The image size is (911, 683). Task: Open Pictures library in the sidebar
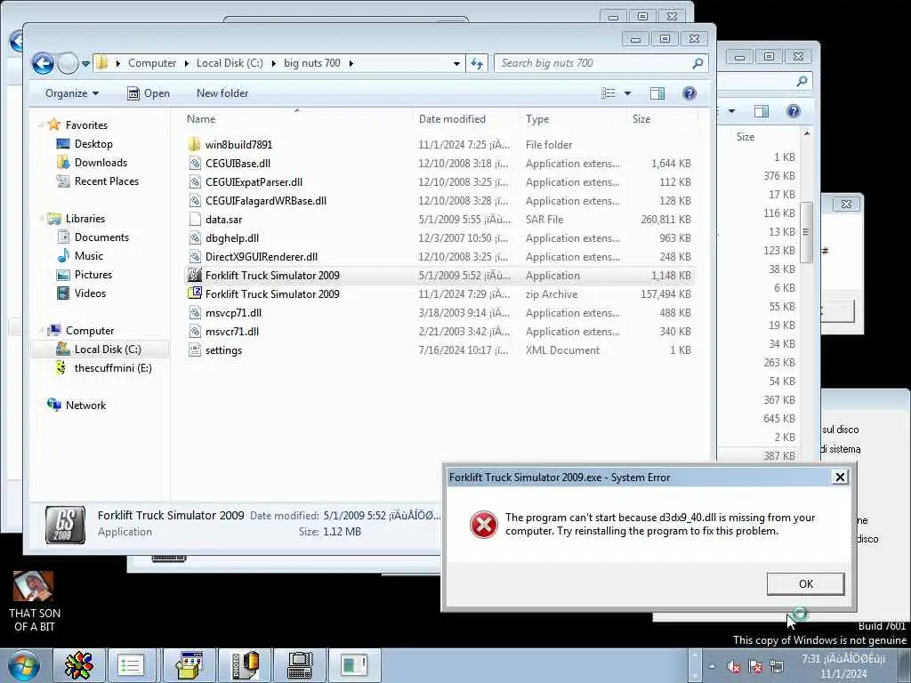93,275
